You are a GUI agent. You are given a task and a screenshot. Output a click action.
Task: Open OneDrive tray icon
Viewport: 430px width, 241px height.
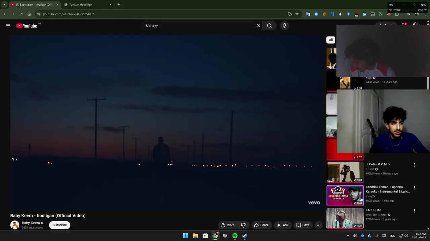362,236
